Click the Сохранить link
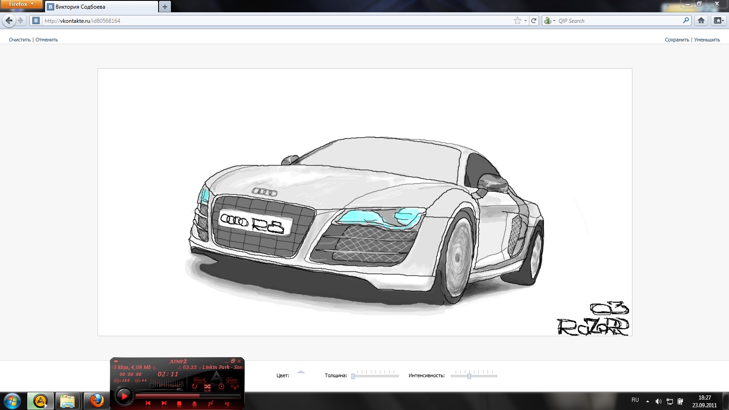Screen dimensions: 729x410 [677, 40]
